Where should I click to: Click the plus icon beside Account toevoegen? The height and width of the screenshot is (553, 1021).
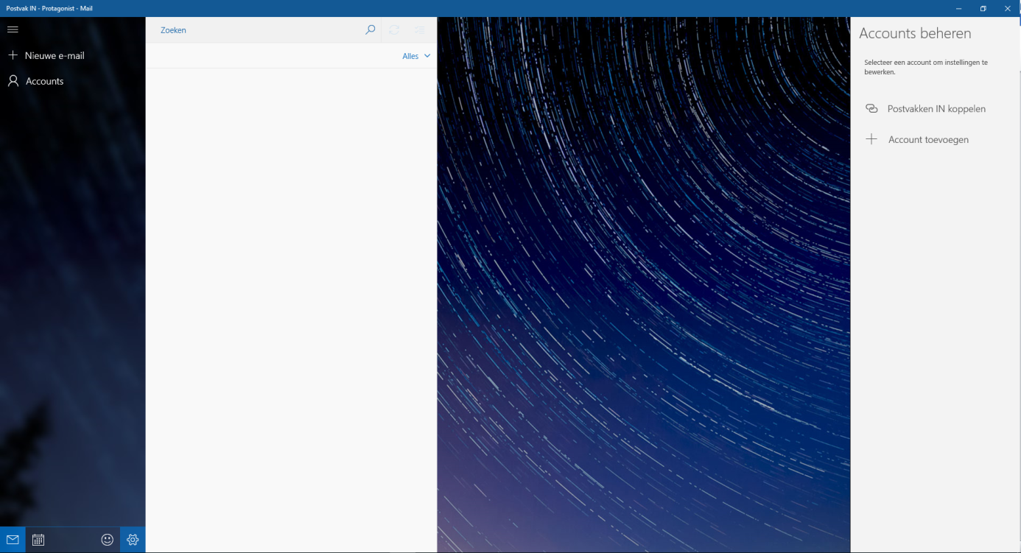[871, 139]
